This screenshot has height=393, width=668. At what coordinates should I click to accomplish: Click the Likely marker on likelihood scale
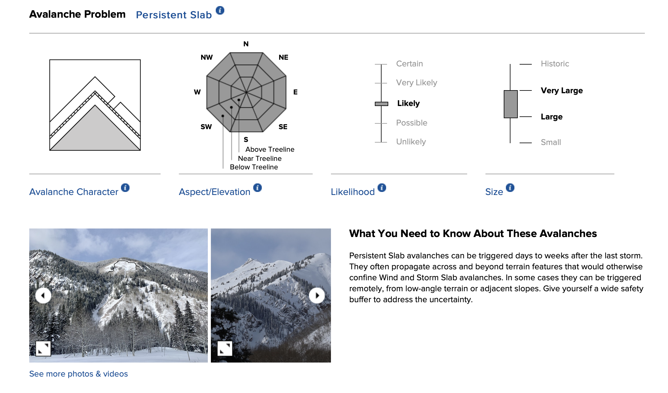click(x=382, y=104)
